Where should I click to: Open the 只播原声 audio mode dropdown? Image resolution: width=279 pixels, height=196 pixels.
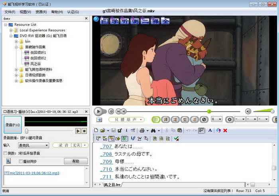tap(126, 119)
